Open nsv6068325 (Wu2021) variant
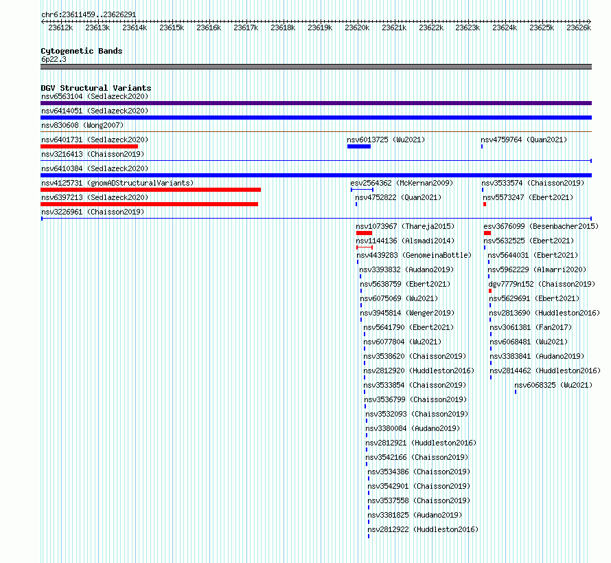 tap(553, 385)
